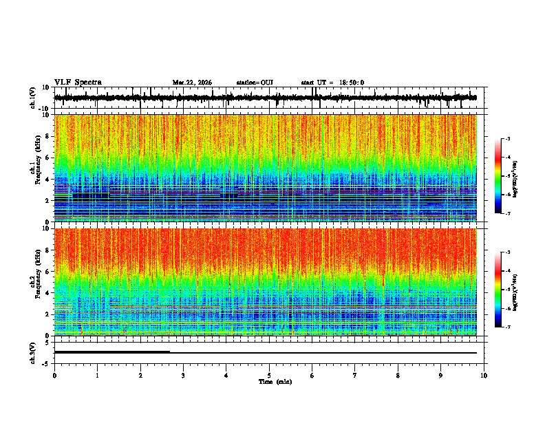This screenshot has height=421, width=545.
Task: Click time axis tick label "9"
Action: (440, 376)
